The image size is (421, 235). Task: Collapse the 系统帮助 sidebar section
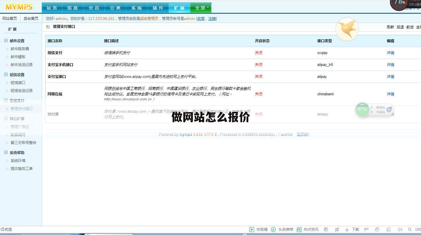pos(5,152)
